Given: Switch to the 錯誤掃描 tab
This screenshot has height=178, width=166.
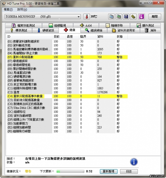Looking at the screenshot, I should [94, 30].
